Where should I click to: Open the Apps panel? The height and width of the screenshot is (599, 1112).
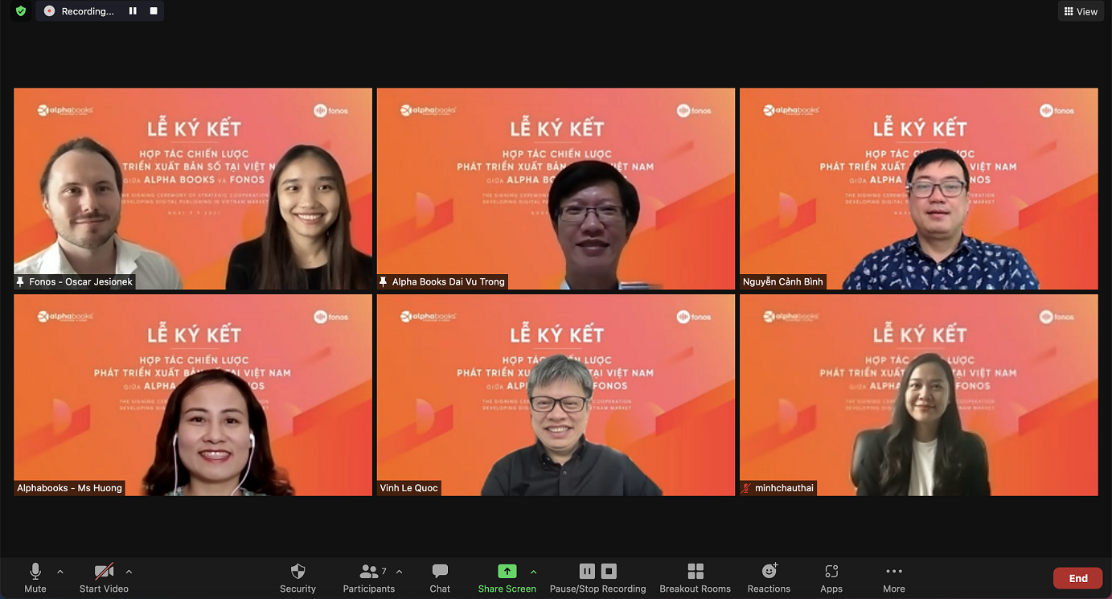click(831, 578)
